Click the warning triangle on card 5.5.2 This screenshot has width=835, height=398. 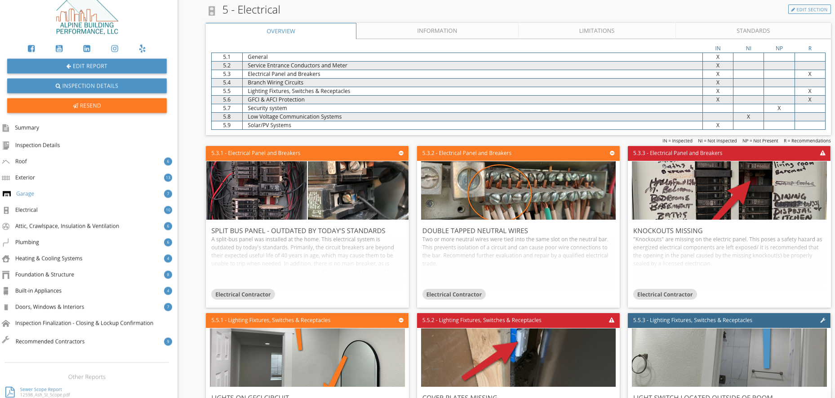pyautogui.click(x=612, y=320)
